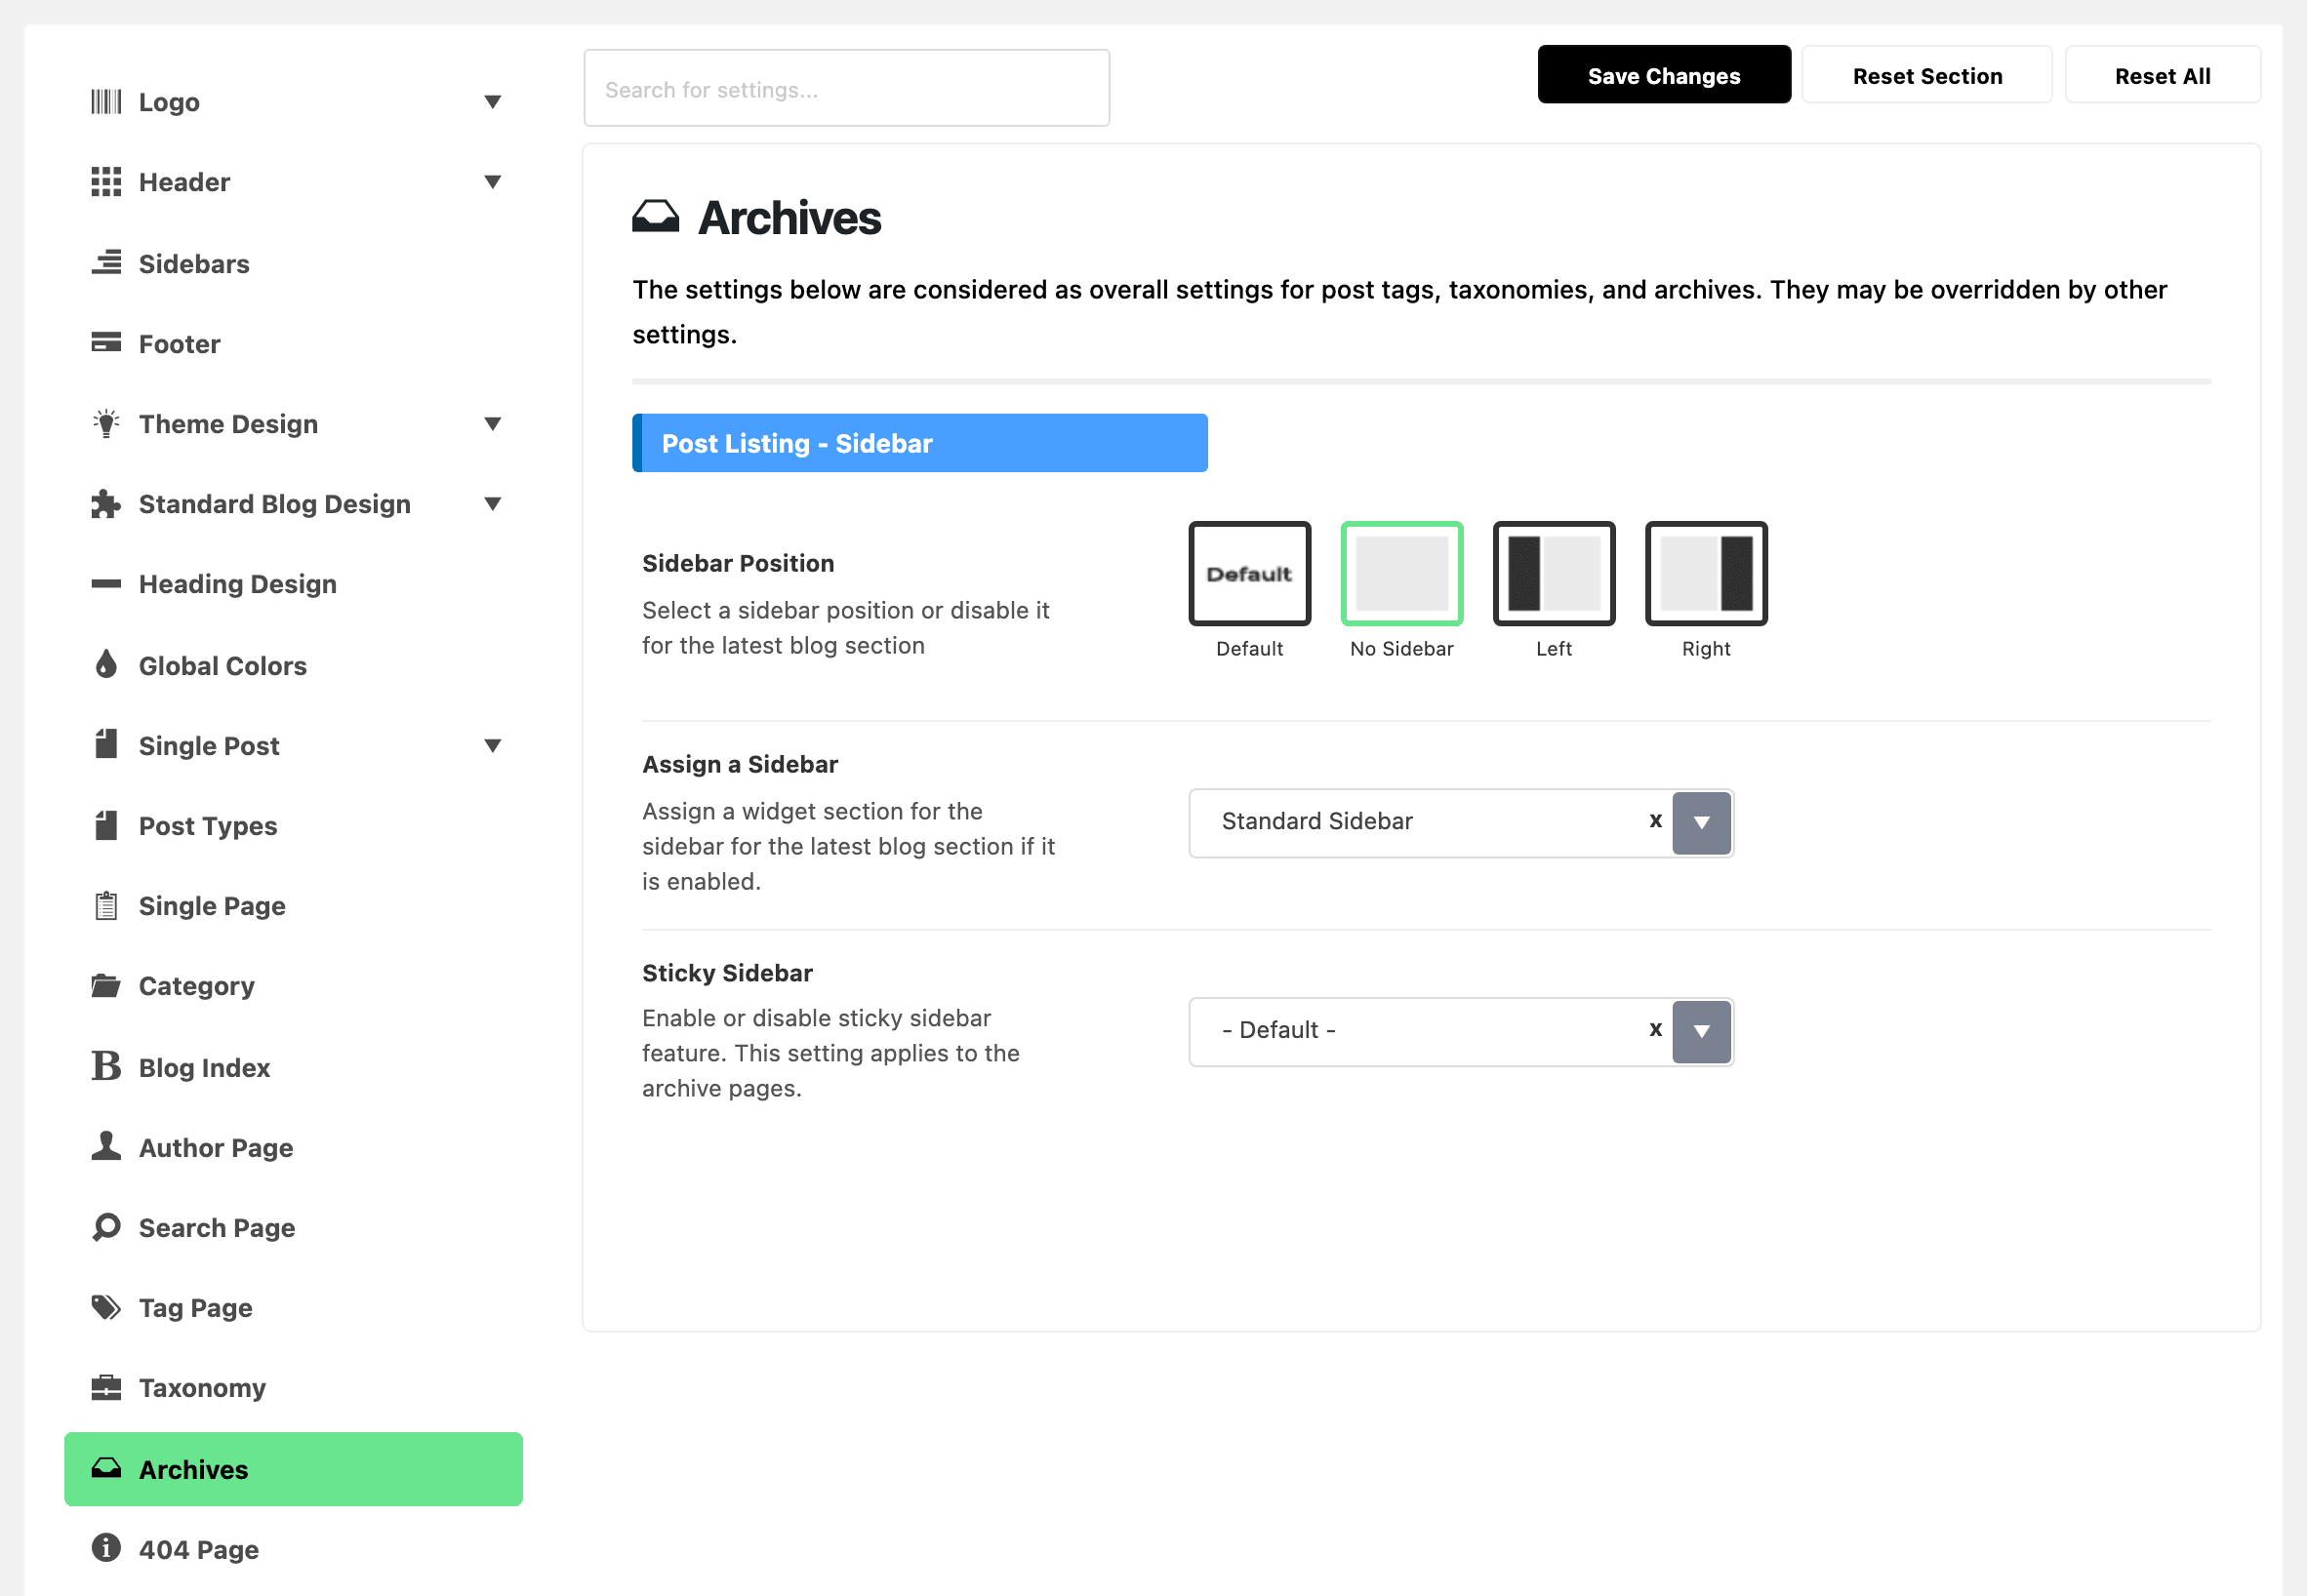Click the Footer icon
The height and width of the screenshot is (1596, 2307).
(x=106, y=343)
